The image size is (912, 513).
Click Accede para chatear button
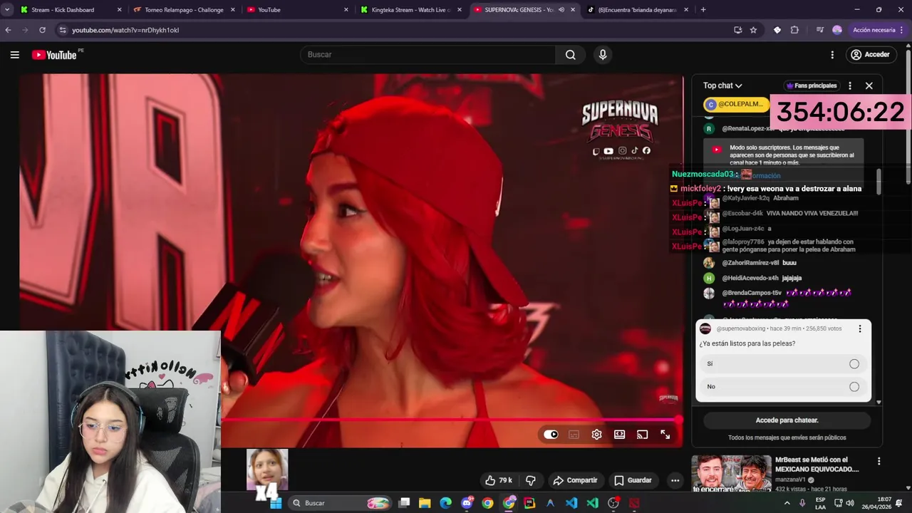click(787, 420)
